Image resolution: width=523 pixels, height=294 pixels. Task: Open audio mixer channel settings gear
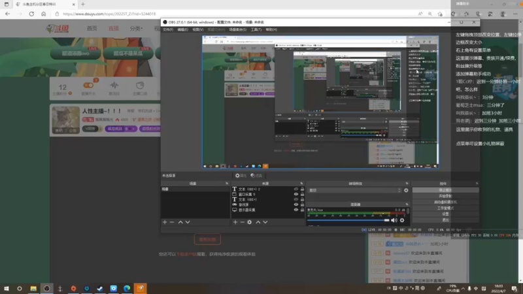(x=402, y=220)
